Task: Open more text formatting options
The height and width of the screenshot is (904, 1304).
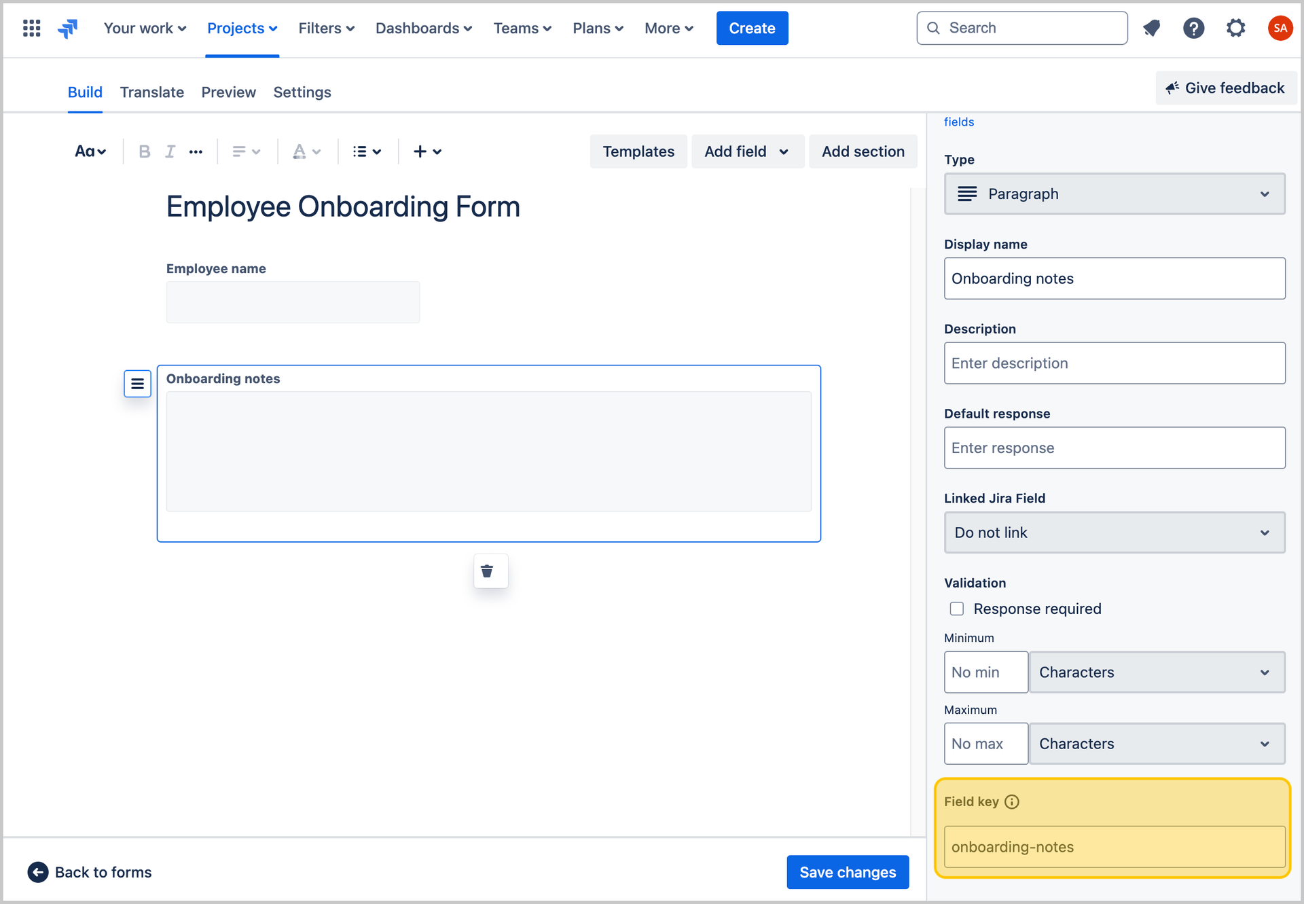Action: click(196, 151)
